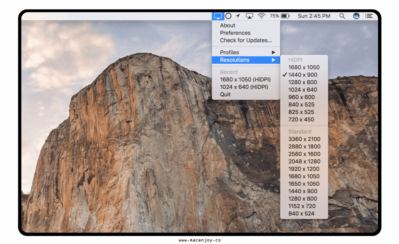Open Preferences from the menu
This screenshot has width=399, height=244.
tap(246, 33)
